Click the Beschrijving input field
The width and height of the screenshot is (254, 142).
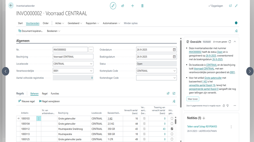(x=73, y=57)
